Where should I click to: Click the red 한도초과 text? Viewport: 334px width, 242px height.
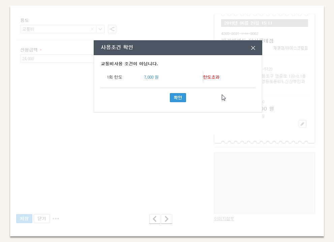tap(211, 77)
